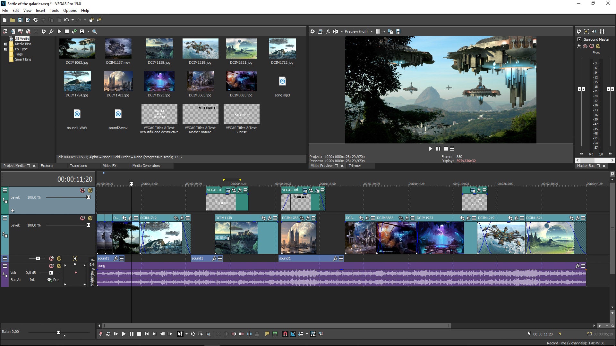Drag the volume level slider on track 2
Viewport: 616px width, 346px height.
coord(88,225)
